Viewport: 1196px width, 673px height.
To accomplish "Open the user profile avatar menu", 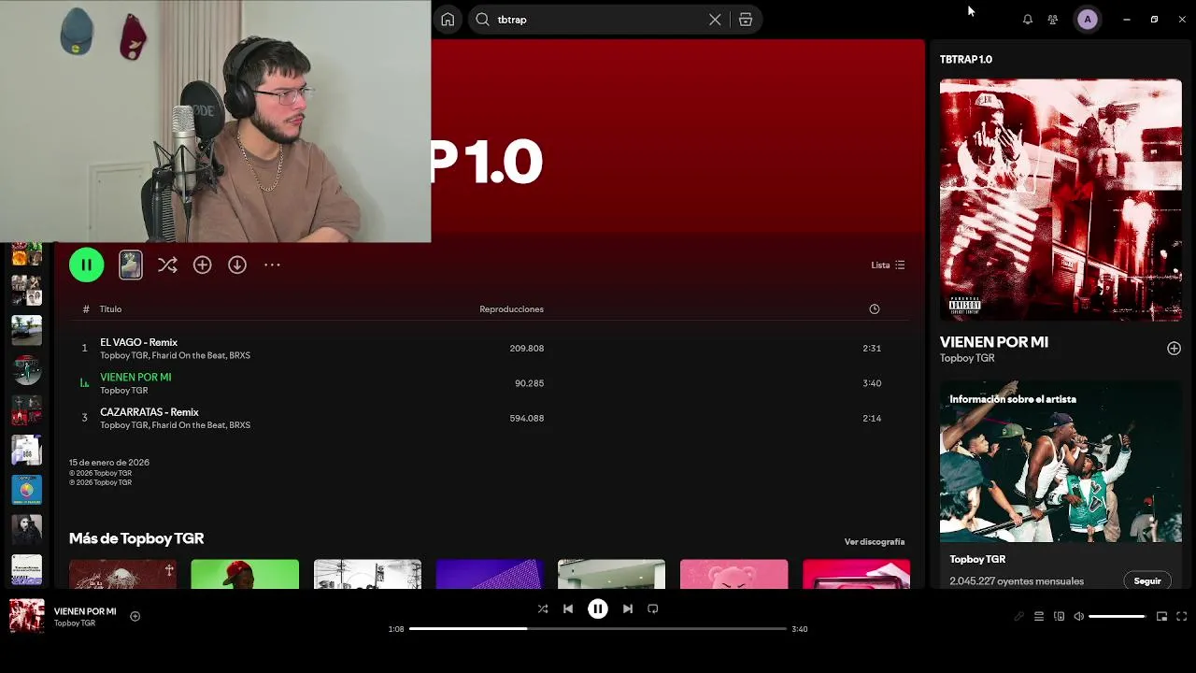I will pyautogui.click(x=1088, y=20).
